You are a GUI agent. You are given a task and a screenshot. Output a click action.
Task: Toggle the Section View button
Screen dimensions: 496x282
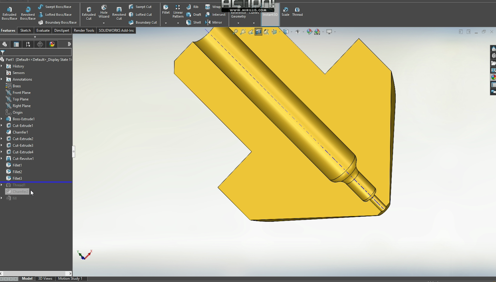[258, 32]
